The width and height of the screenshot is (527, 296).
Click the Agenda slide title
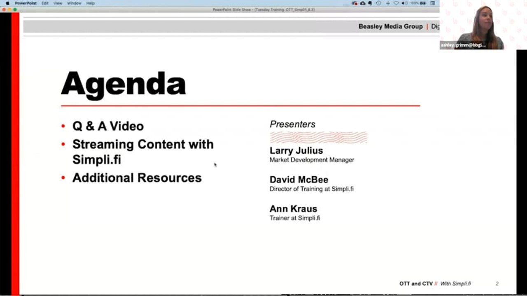pos(124,84)
